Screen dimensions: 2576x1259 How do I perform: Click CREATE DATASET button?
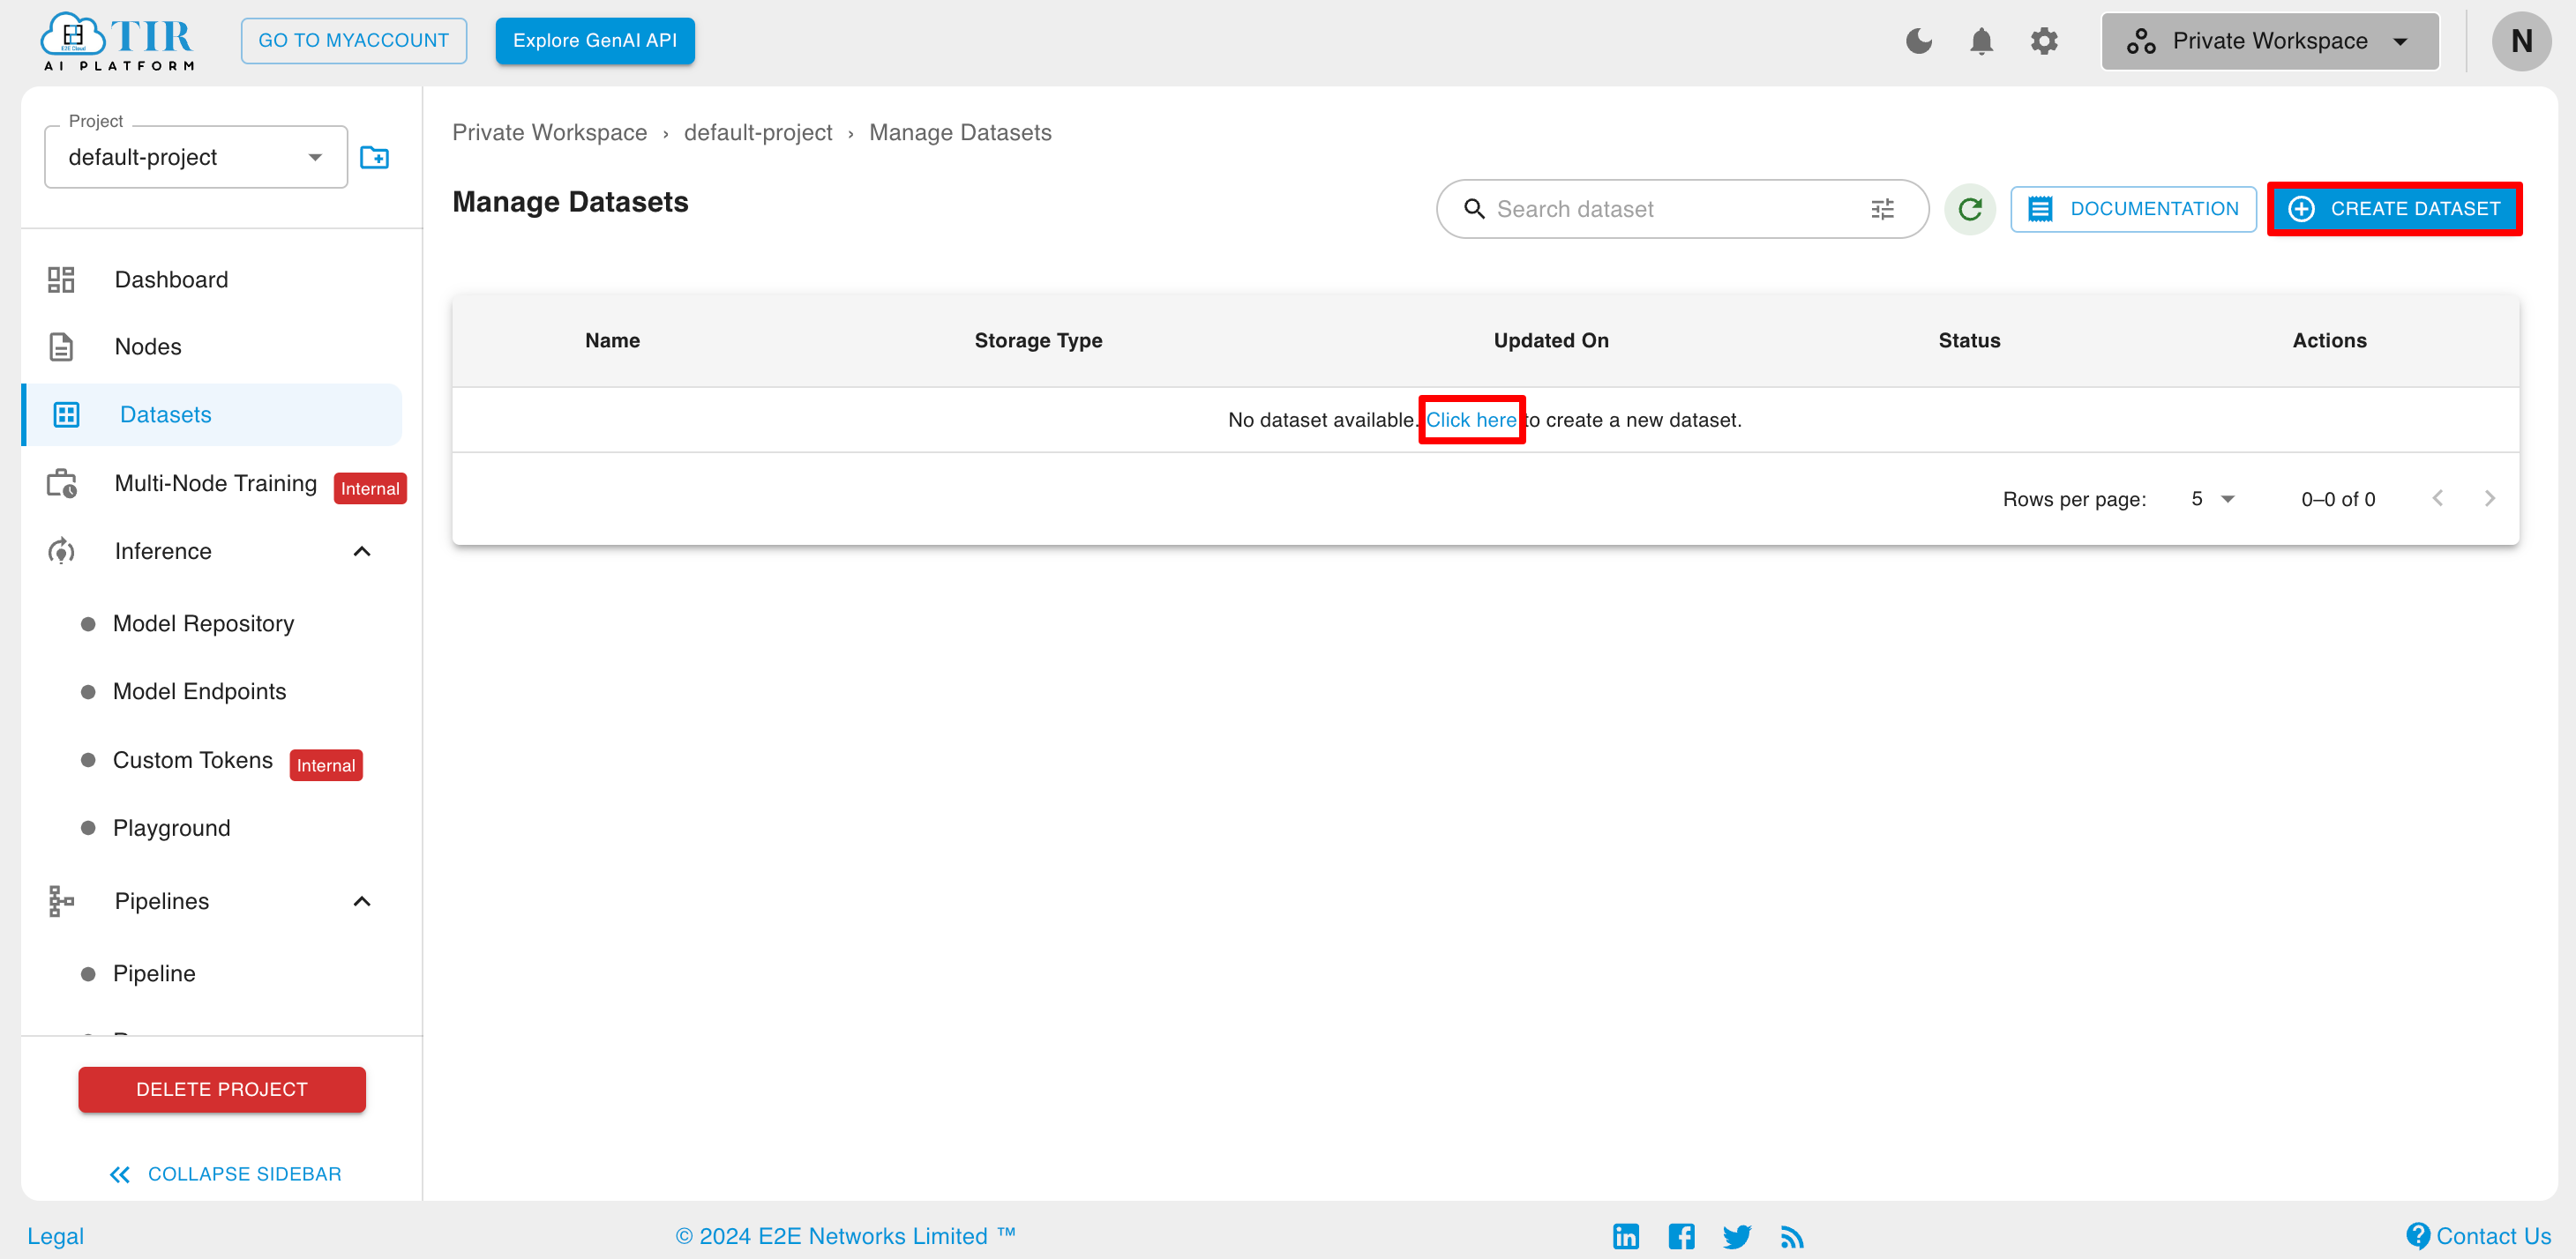coord(2394,209)
